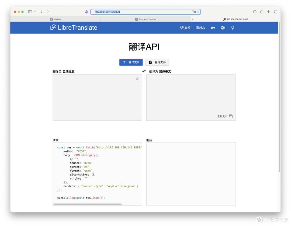This screenshot has height=226, width=291.
Task: Click the LibreTranslate logo in the header
Action: [x=74, y=27]
